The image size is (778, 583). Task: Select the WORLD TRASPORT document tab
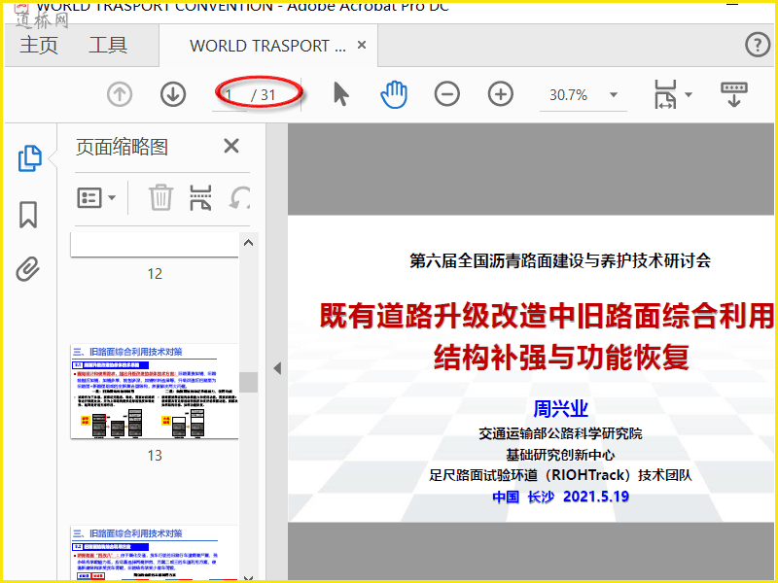pos(268,46)
